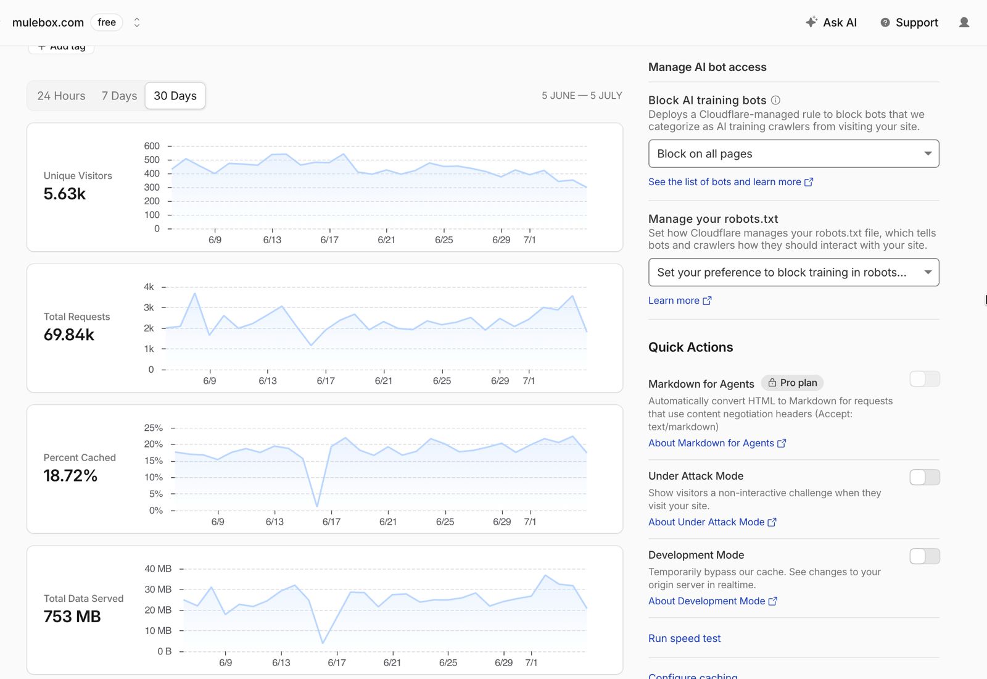
Task: Click the Manage AI bot access heading
Action: coord(708,67)
